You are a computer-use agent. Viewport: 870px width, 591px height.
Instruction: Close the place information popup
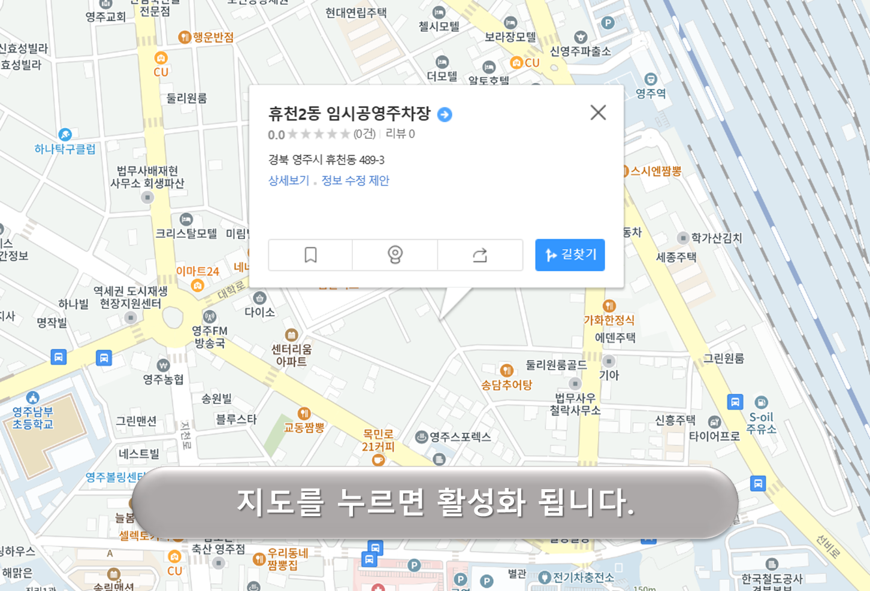coord(597,113)
